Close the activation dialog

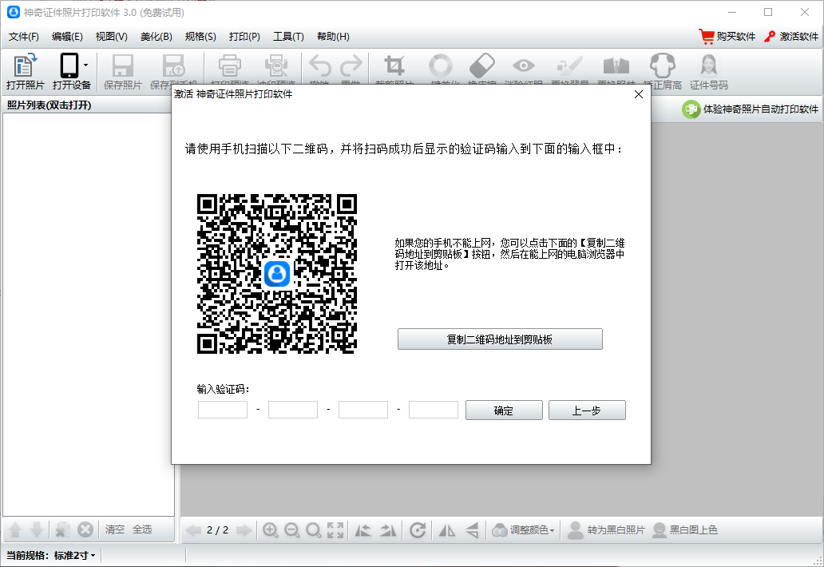tap(639, 94)
